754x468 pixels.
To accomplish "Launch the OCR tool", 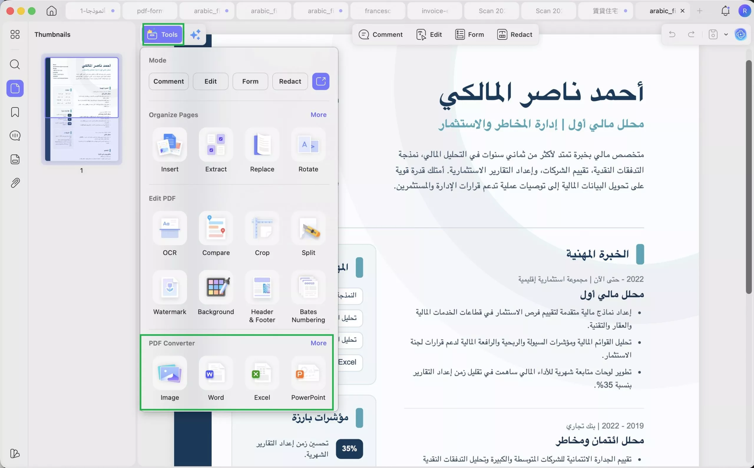I will [170, 234].
